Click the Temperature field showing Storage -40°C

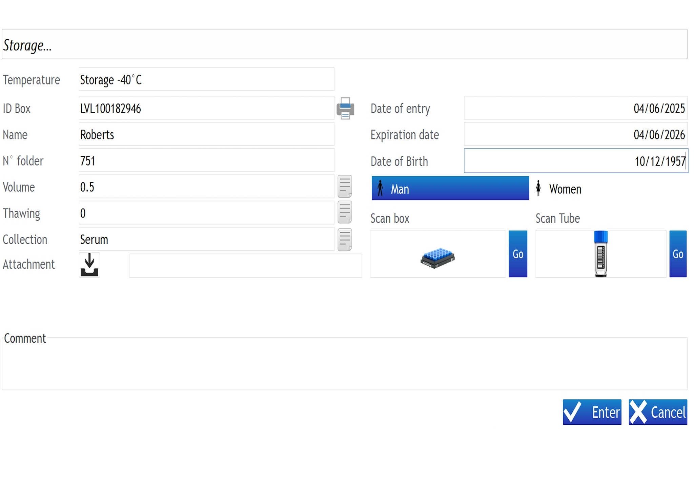click(206, 80)
